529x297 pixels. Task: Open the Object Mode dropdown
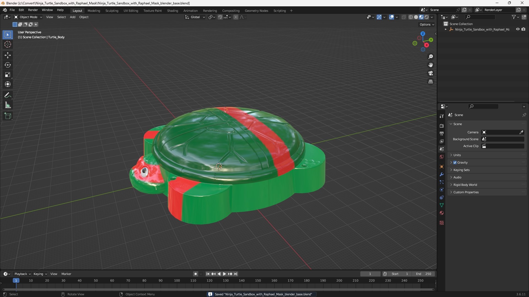point(28,17)
